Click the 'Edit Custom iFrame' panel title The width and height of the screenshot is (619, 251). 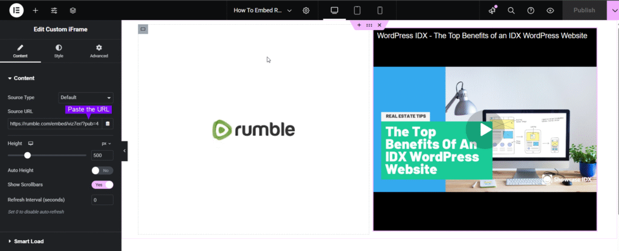pyautogui.click(x=60, y=29)
